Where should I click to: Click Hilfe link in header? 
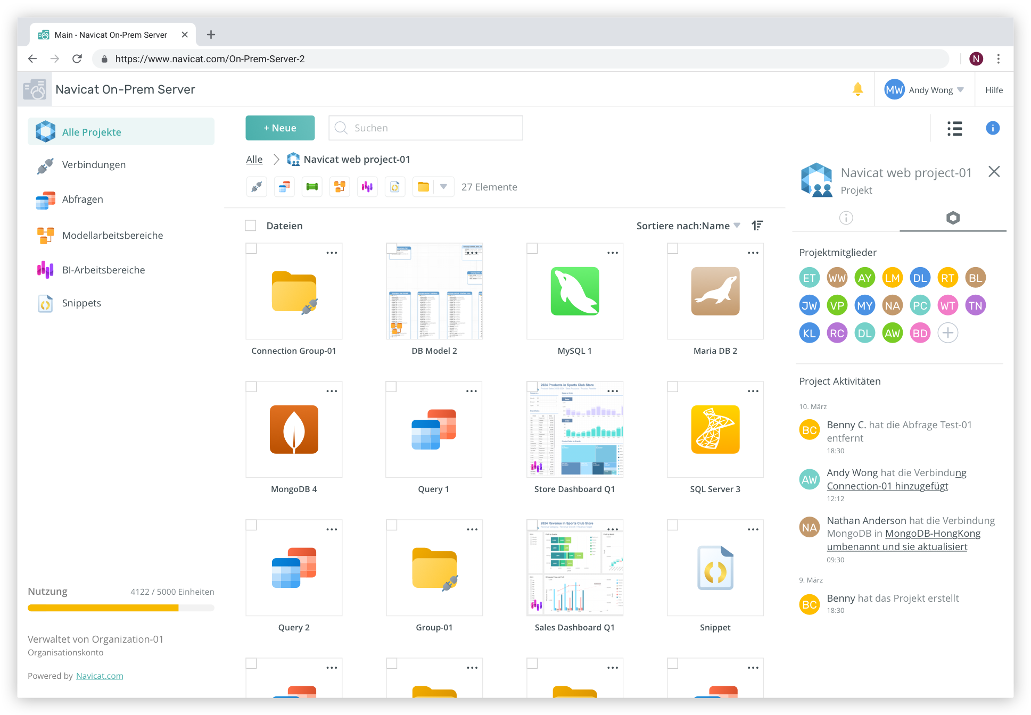pyautogui.click(x=994, y=90)
